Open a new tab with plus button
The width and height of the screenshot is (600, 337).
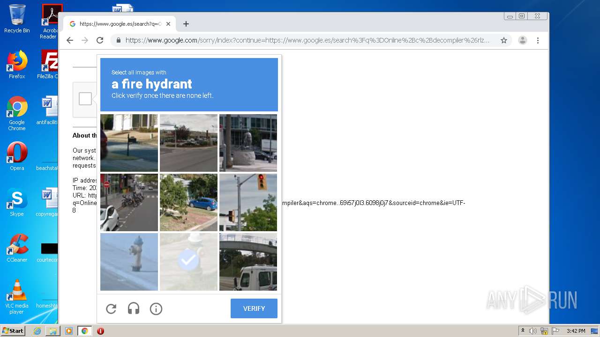pyautogui.click(x=186, y=24)
